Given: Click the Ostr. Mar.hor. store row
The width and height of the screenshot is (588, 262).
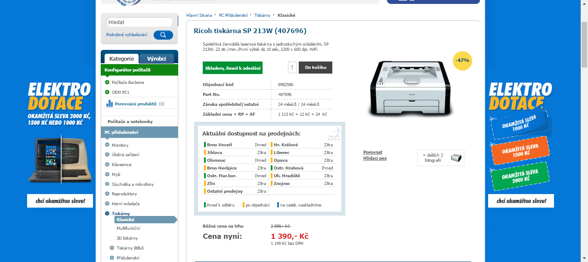Looking at the screenshot, I should tap(235, 176).
